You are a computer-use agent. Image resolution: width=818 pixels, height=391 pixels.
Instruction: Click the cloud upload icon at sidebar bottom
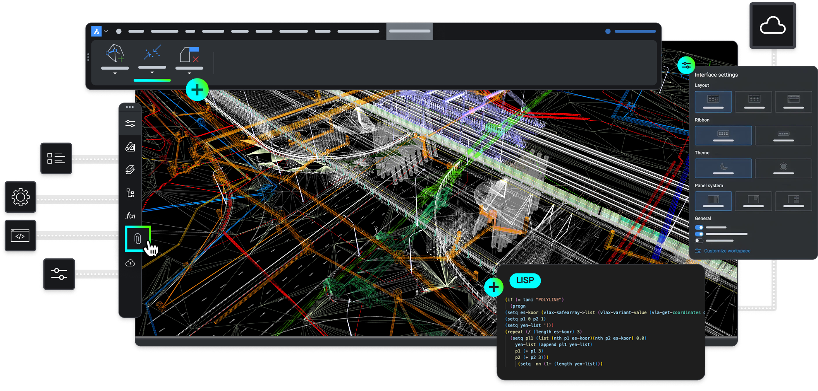tap(130, 263)
